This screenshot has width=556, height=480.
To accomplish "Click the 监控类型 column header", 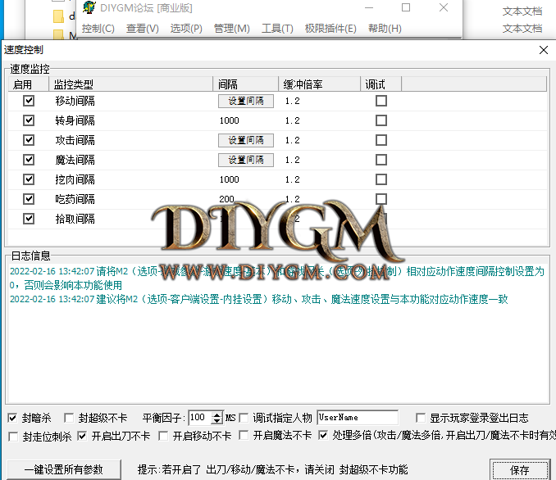I will [130, 84].
